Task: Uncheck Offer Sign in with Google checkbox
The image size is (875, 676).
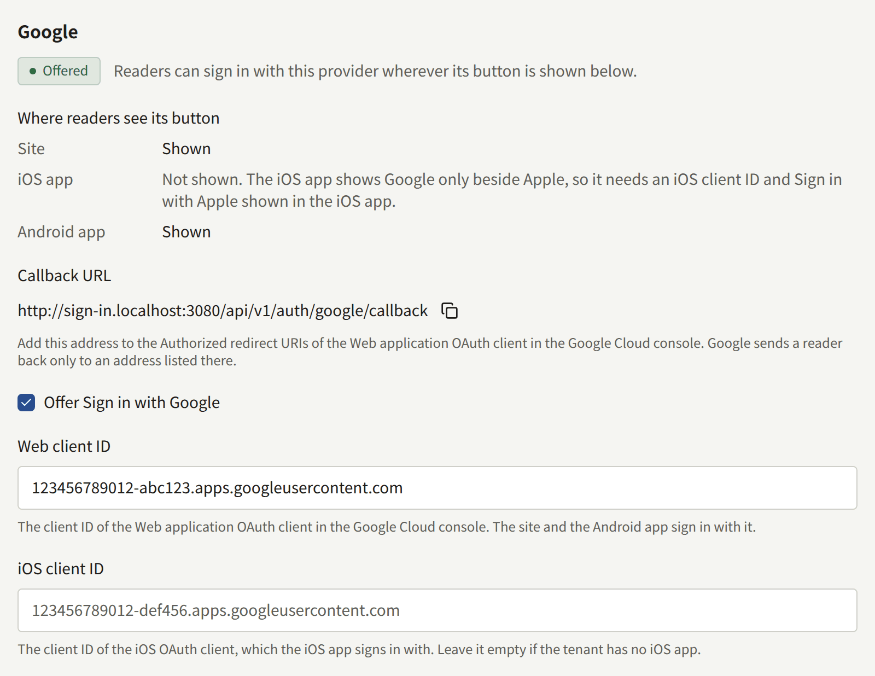Action: pyautogui.click(x=26, y=403)
